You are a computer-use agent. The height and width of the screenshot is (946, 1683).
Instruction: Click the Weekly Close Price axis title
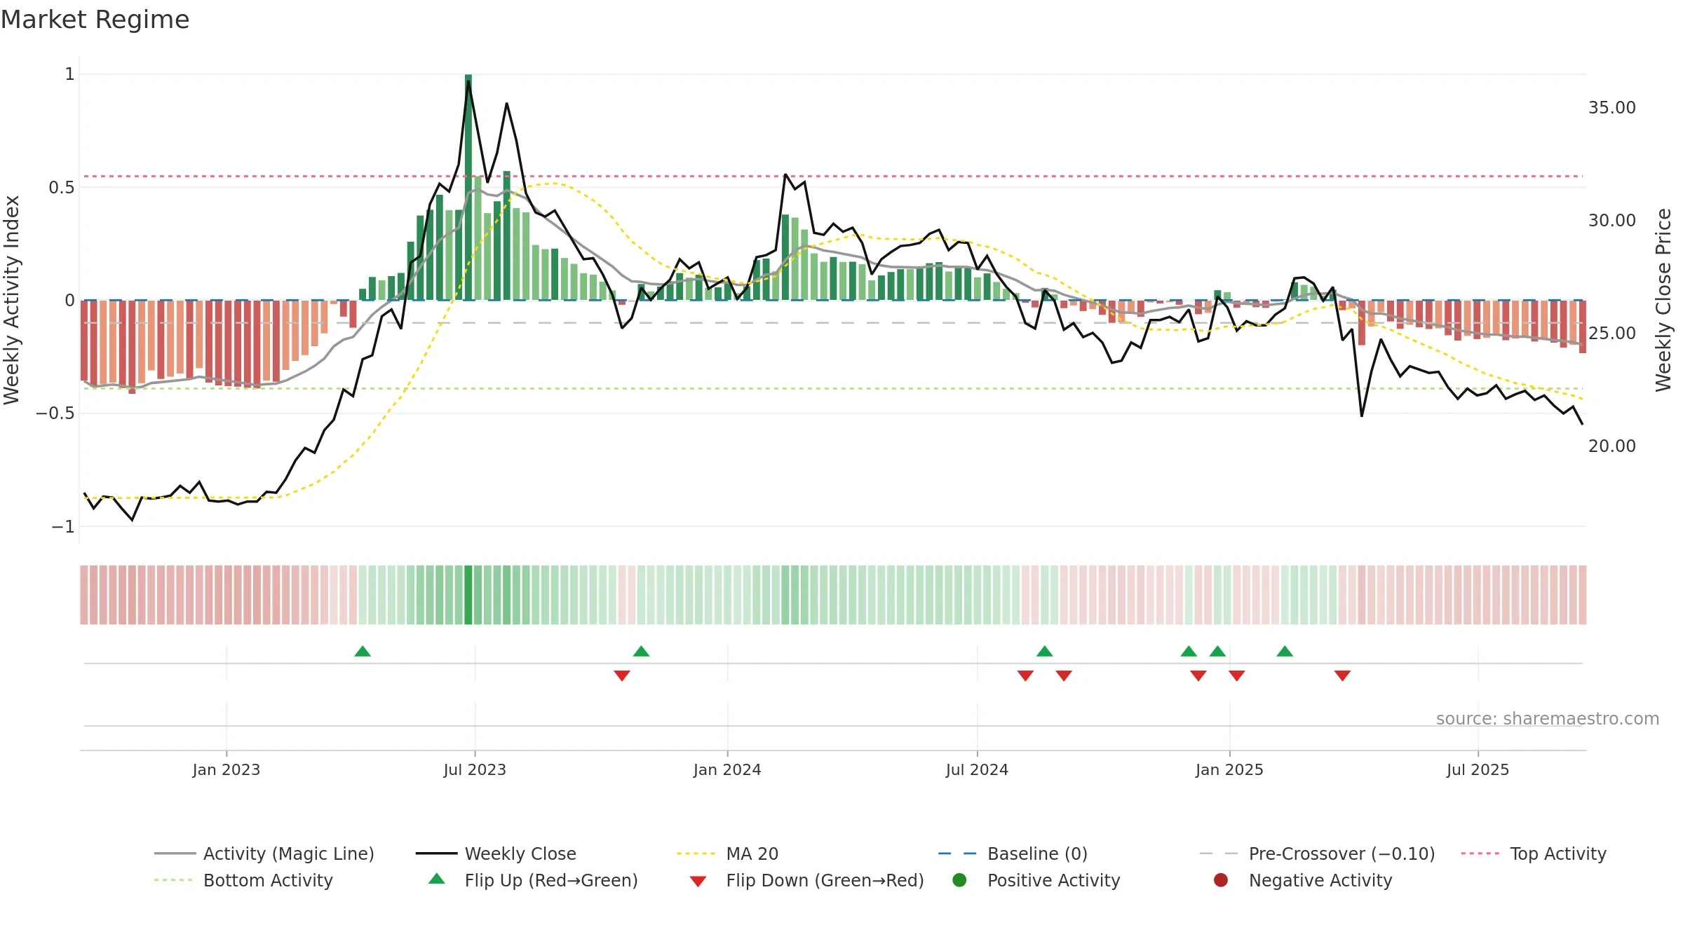click(1663, 300)
